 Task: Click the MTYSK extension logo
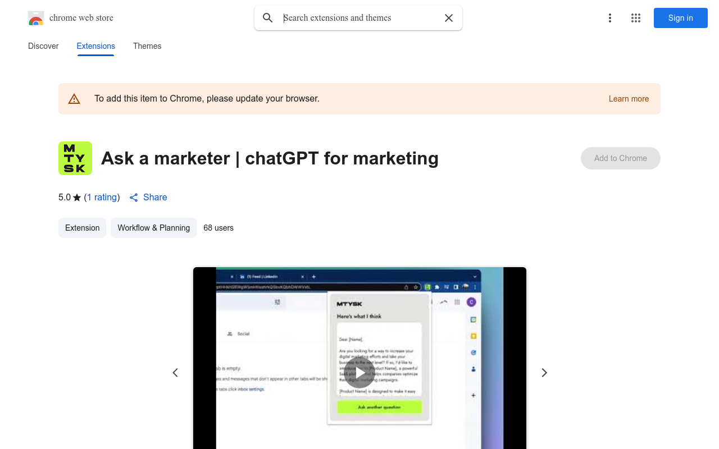[75, 158]
